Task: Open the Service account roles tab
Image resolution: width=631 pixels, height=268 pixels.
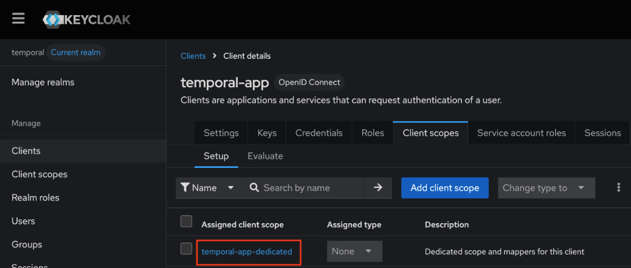Action: point(522,133)
